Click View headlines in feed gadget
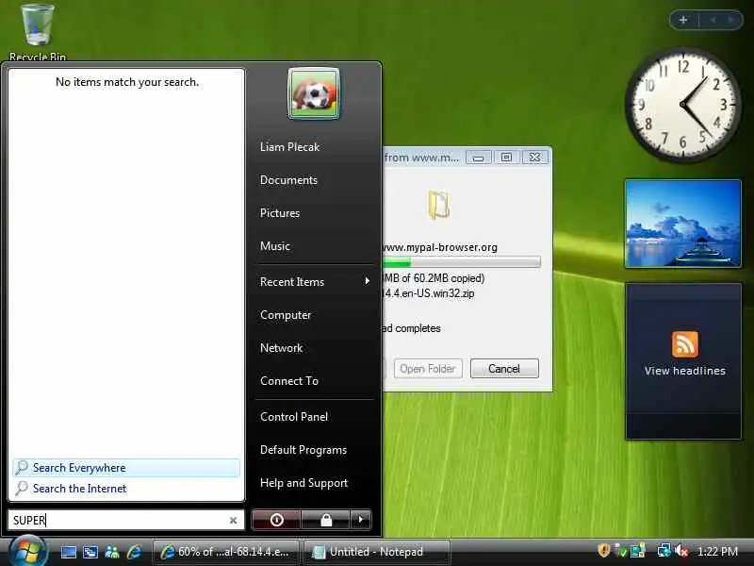The height and width of the screenshot is (566, 754). pyautogui.click(x=685, y=371)
